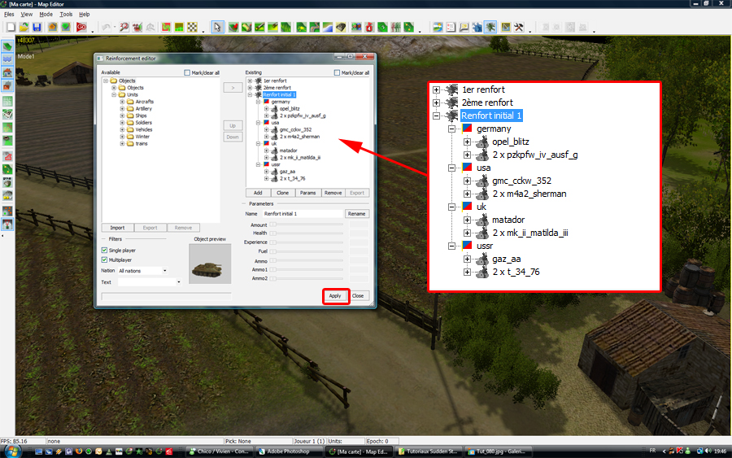Click the landscape sun weather icon
This screenshot has height=458, width=732.
point(437,27)
